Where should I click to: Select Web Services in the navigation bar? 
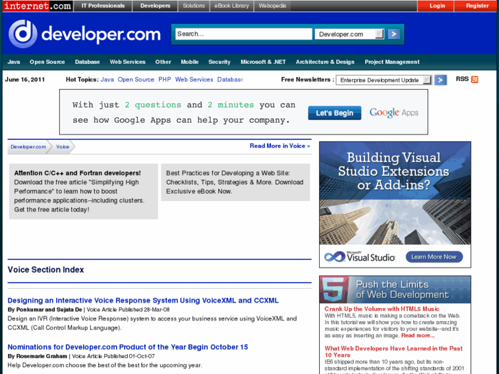[127, 62]
